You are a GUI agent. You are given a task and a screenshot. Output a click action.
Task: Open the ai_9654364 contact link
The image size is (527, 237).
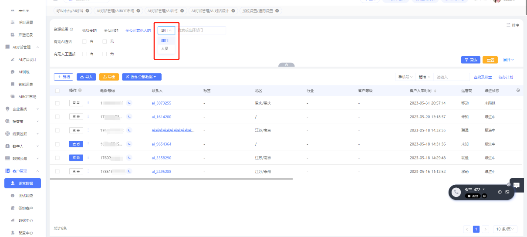pos(161,144)
